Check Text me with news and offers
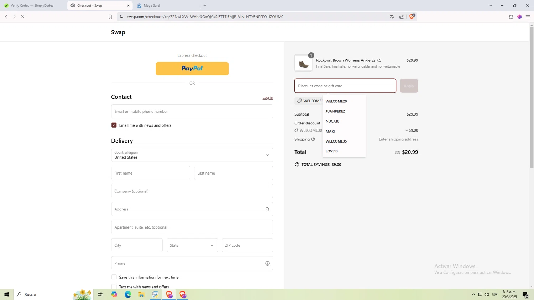This screenshot has width=534, height=300. point(114,286)
